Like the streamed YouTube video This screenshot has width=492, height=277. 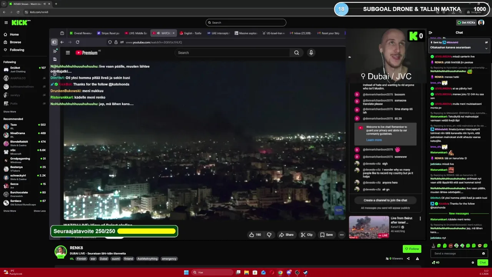click(255, 235)
